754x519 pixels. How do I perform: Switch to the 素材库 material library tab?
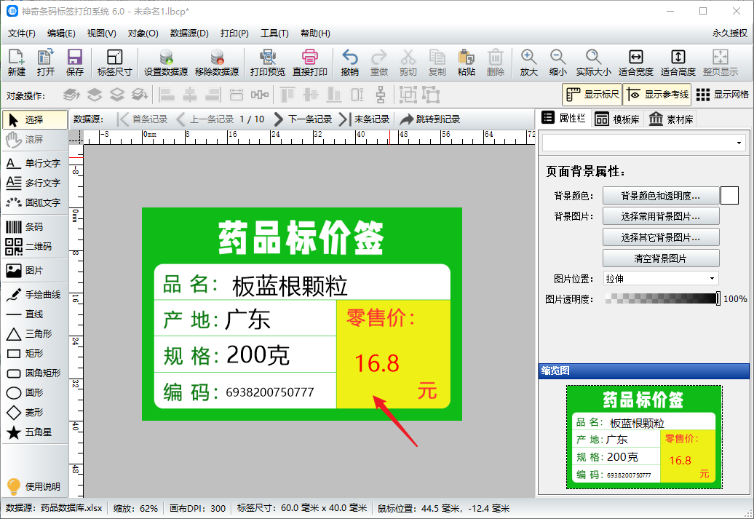point(671,119)
